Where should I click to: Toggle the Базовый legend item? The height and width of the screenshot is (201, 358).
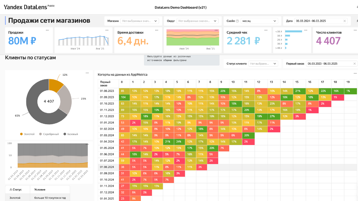click(70, 134)
